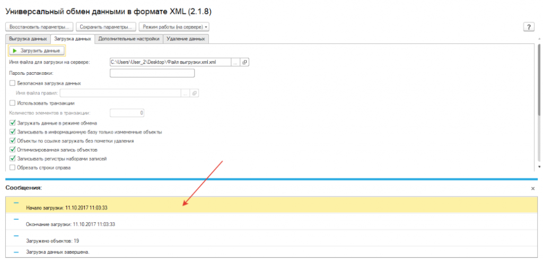The width and height of the screenshot is (543, 261).
Task: Toggle Оптимизированная запись объектов checkbox
Action: pos(13,150)
